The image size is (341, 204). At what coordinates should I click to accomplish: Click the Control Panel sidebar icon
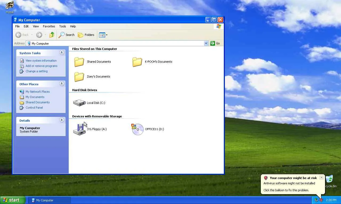click(22, 108)
